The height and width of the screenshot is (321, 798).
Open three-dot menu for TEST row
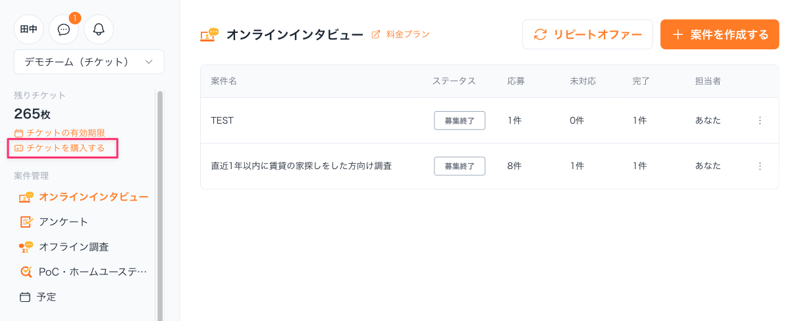(760, 120)
